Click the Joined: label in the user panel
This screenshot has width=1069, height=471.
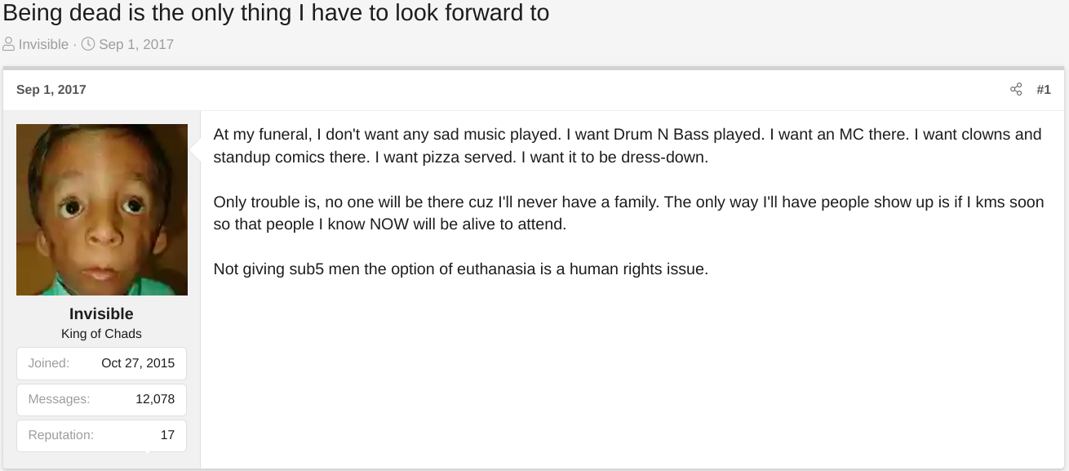(49, 363)
